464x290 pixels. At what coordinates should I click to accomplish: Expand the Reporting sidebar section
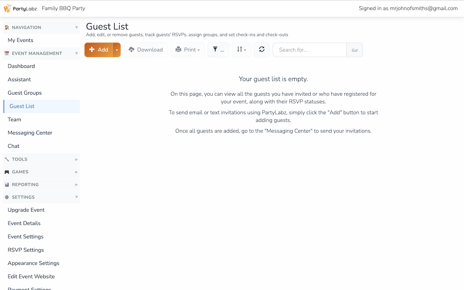pos(41,185)
